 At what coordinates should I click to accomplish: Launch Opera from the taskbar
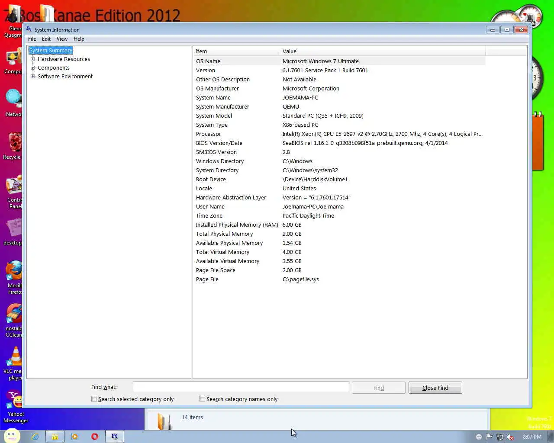coord(95,437)
